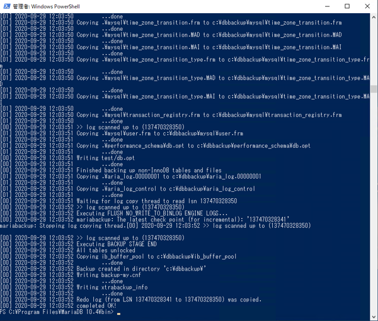Click 'Executing FLUSH NO_WRITE_TO_BINLOG ENGINE LOGS' line

tap(113, 213)
